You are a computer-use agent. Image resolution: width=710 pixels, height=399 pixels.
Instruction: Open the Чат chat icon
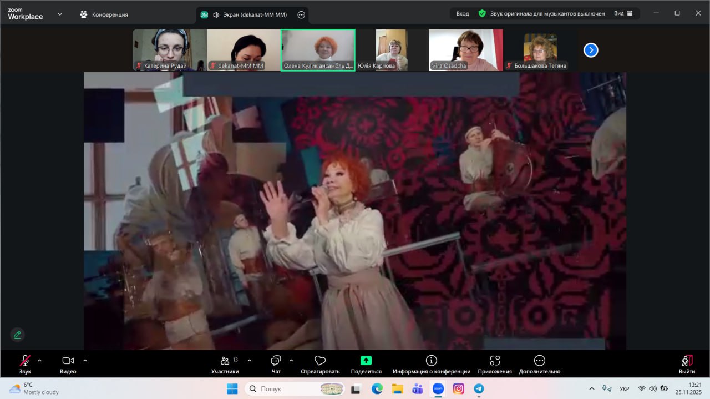[276, 361]
